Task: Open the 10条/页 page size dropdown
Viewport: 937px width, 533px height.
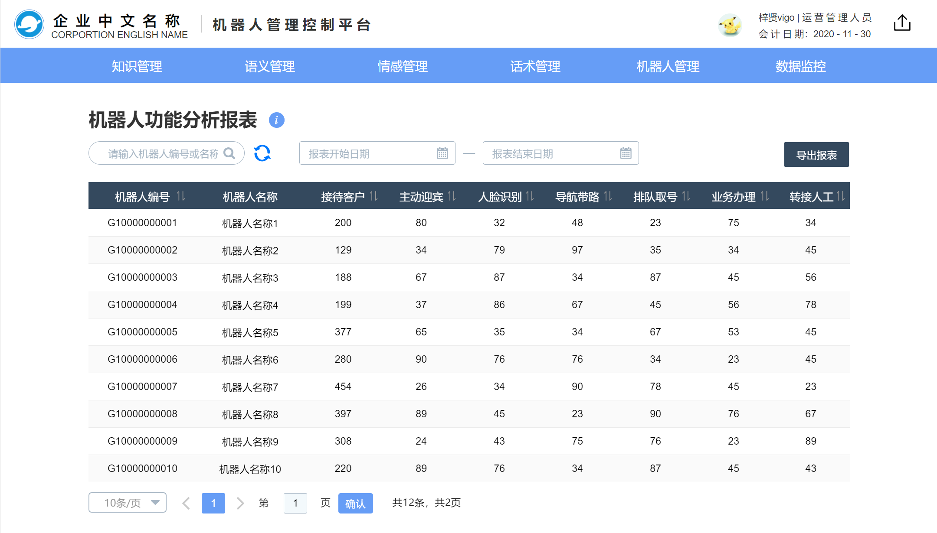Action: click(128, 503)
